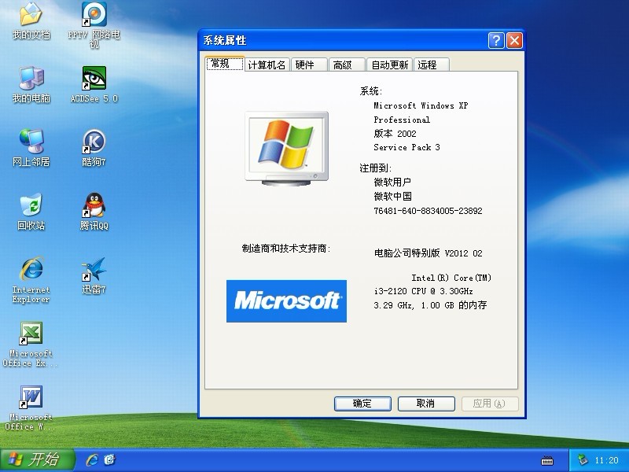Click the Windows XP monitor logo image

[x=286, y=148]
